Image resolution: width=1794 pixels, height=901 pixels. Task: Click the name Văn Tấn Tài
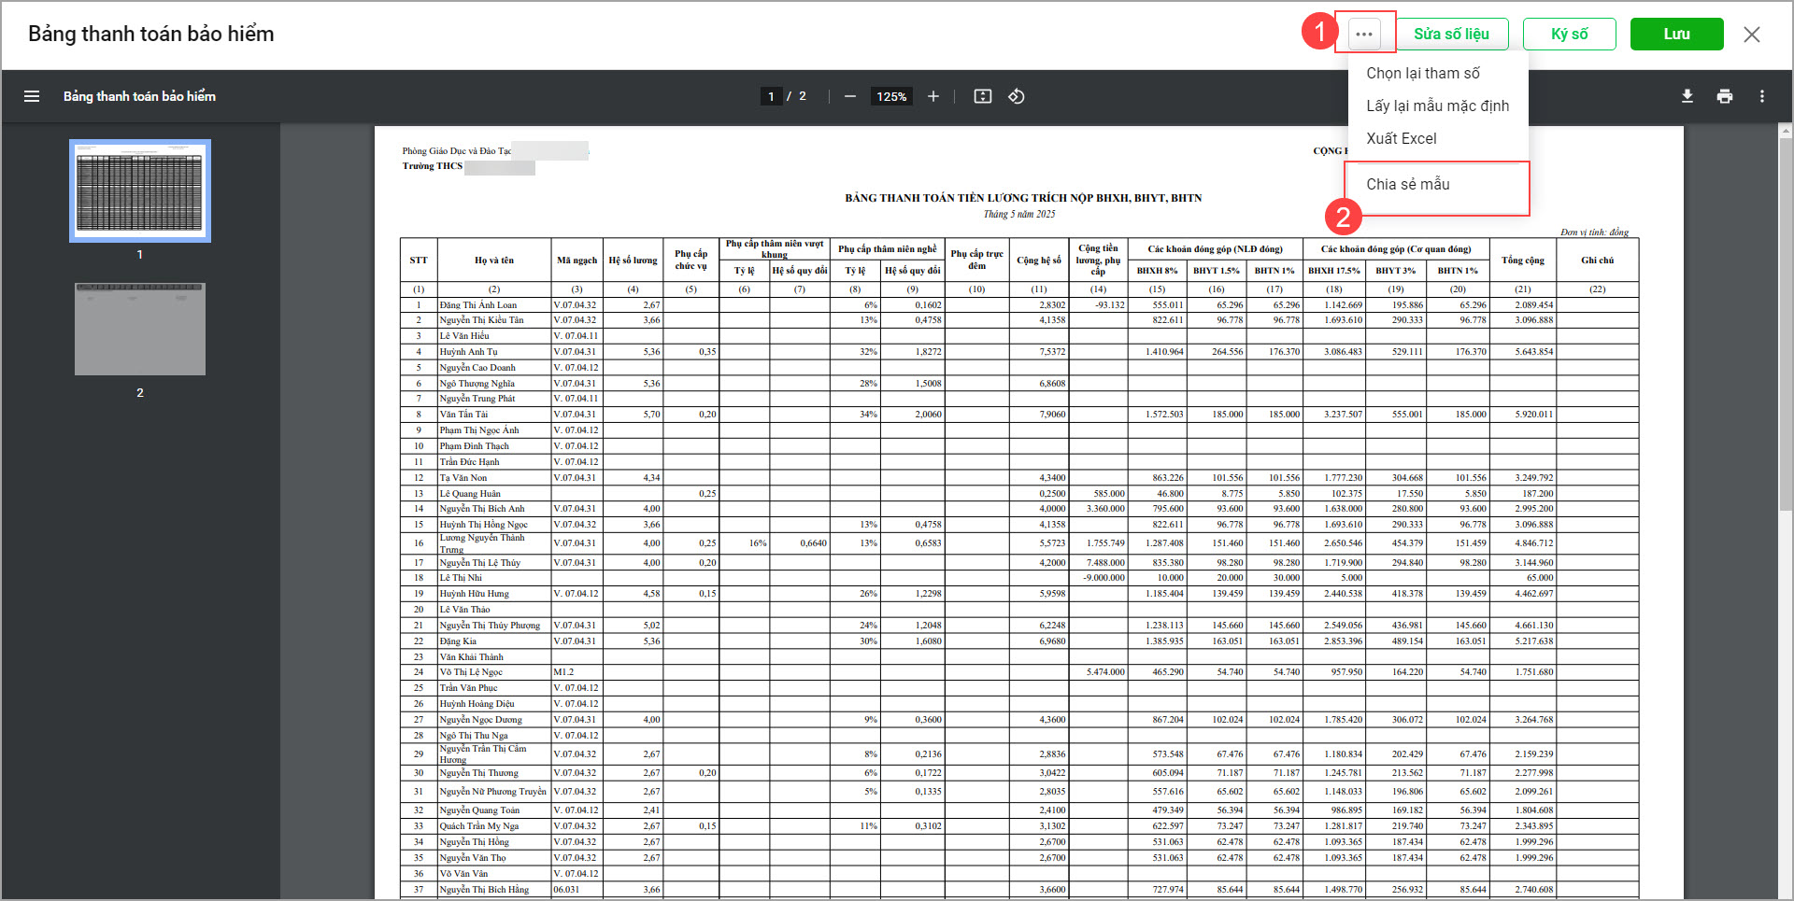pyautogui.click(x=463, y=415)
